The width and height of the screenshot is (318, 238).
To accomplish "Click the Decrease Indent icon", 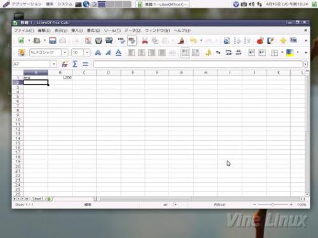I will coord(251,53).
